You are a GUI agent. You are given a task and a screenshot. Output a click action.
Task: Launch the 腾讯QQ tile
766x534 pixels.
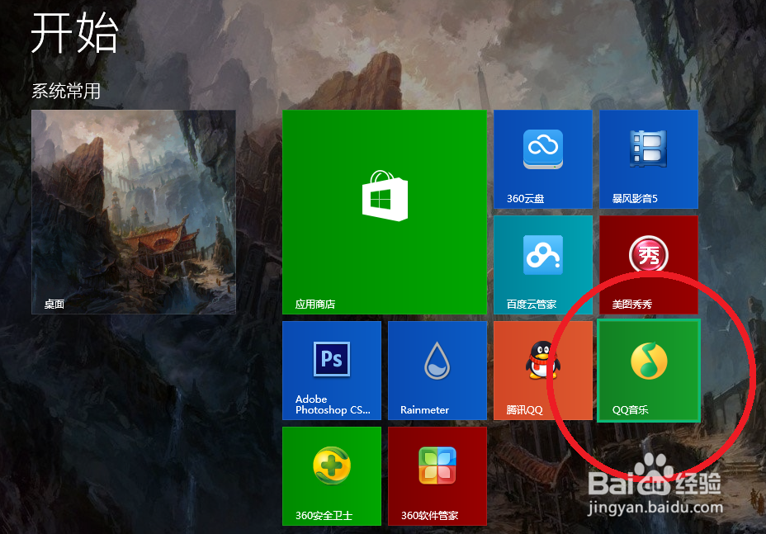(x=543, y=371)
